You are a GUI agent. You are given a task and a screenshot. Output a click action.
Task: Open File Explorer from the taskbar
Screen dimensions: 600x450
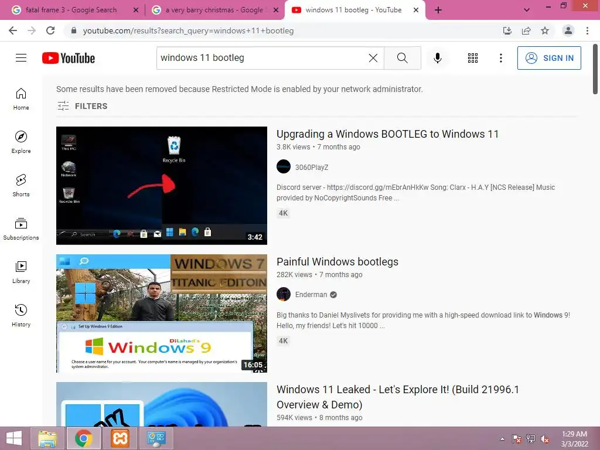[47, 438]
